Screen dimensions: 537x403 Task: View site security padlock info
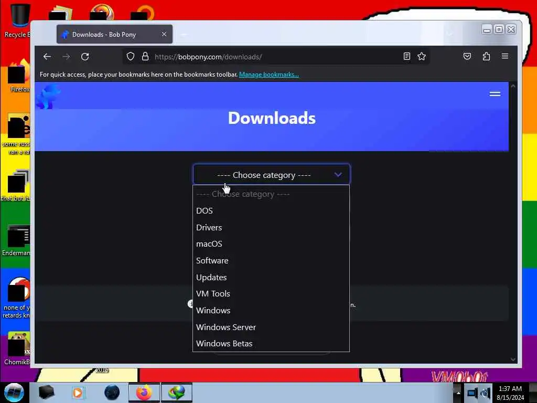tap(145, 57)
